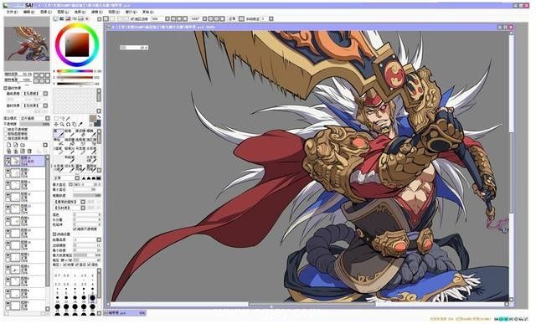Toggle the color wheel panel icon
The height and width of the screenshot is (324, 536).
pos(56,18)
